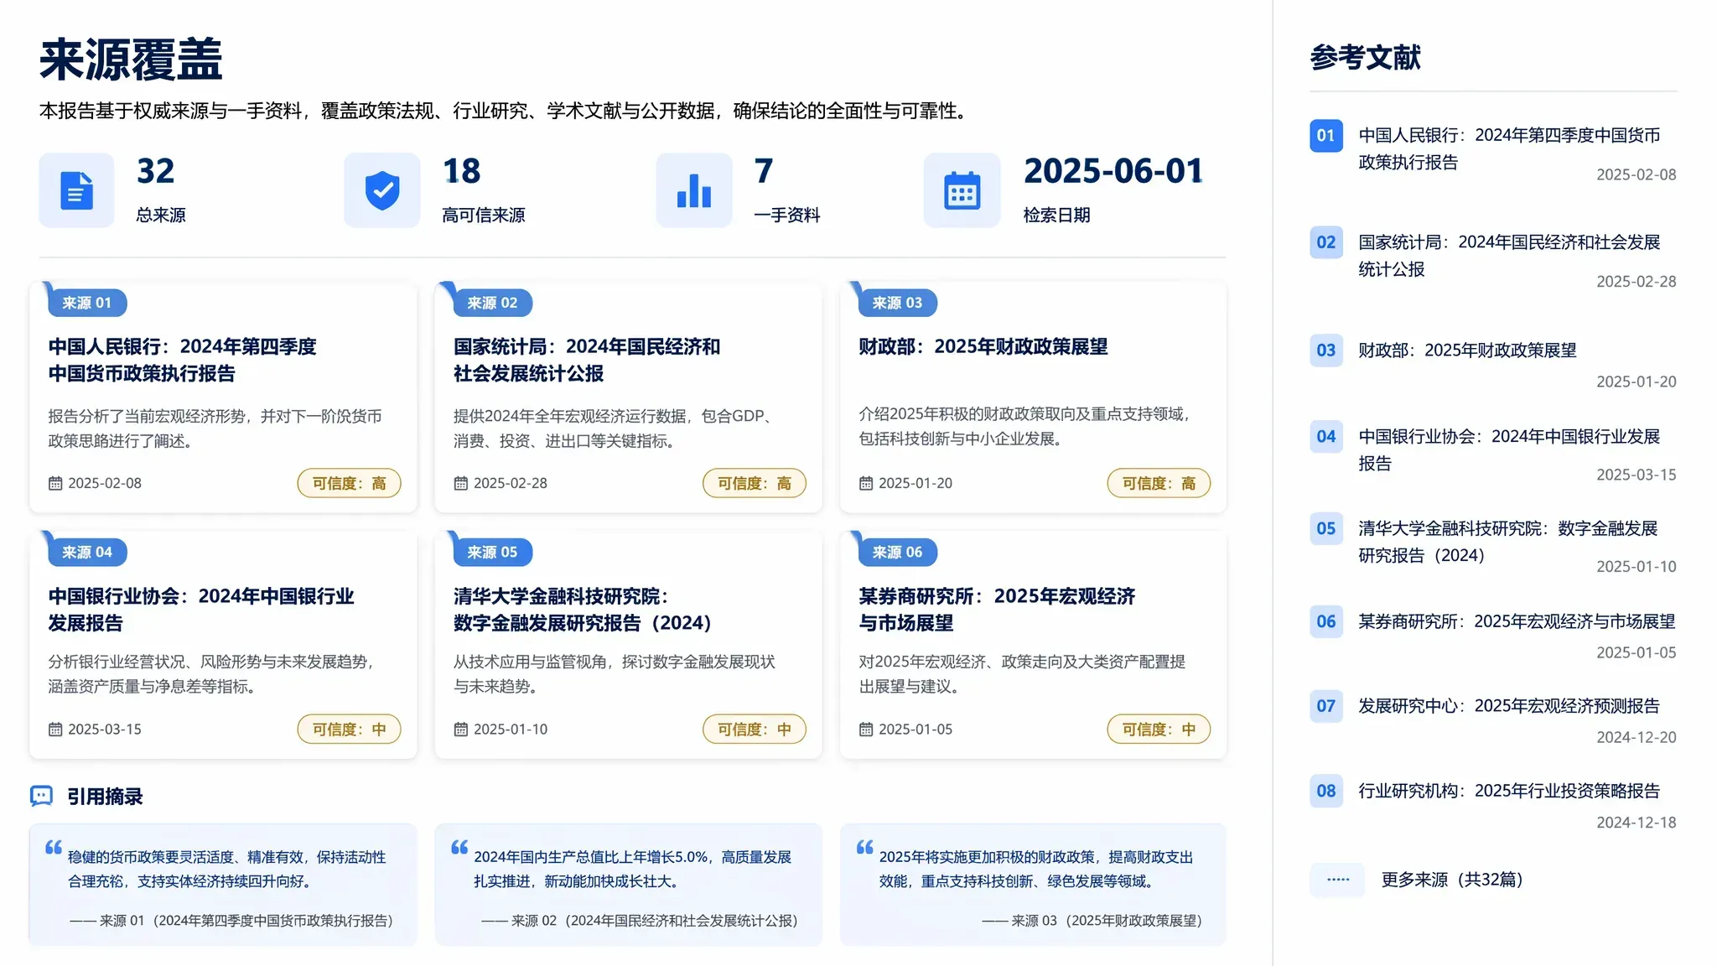Click the bar chart icon for 一手资料
Image resolution: width=1717 pixels, height=966 pixels.
coord(693,190)
